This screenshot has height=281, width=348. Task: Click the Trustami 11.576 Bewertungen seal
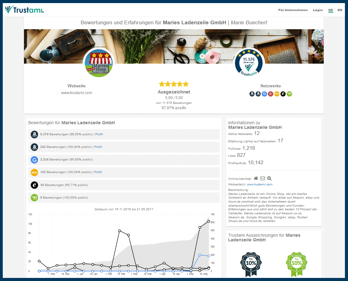point(249,62)
